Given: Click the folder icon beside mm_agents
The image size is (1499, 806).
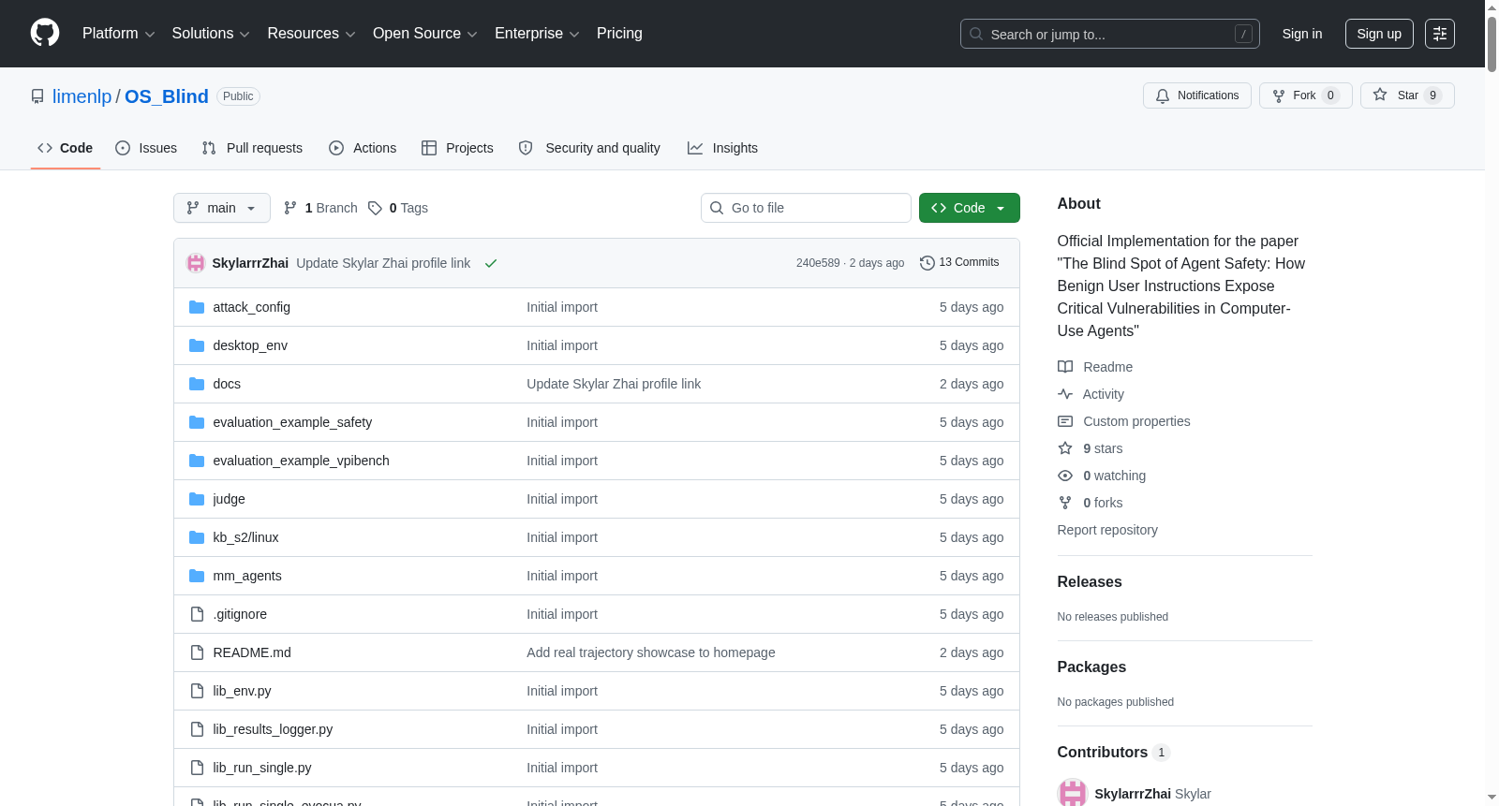Looking at the screenshot, I should (197, 576).
